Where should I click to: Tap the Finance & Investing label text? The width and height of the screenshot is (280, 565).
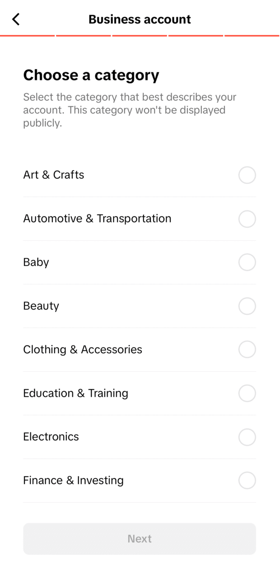pos(73,480)
